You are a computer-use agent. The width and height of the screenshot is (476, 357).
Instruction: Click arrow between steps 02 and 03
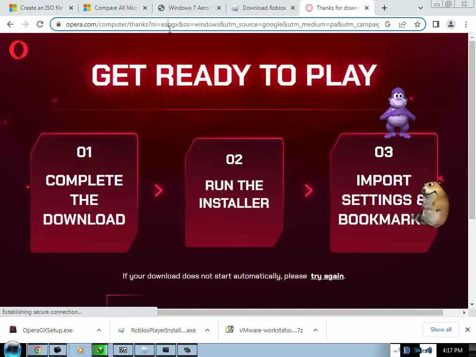(309, 190)
